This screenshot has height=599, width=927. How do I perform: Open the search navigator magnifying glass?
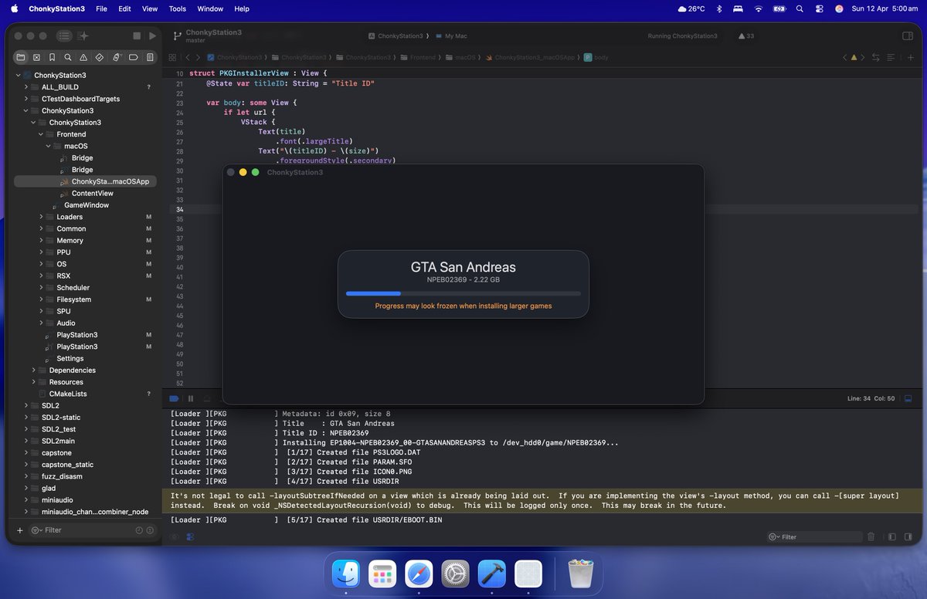point(66,57)
